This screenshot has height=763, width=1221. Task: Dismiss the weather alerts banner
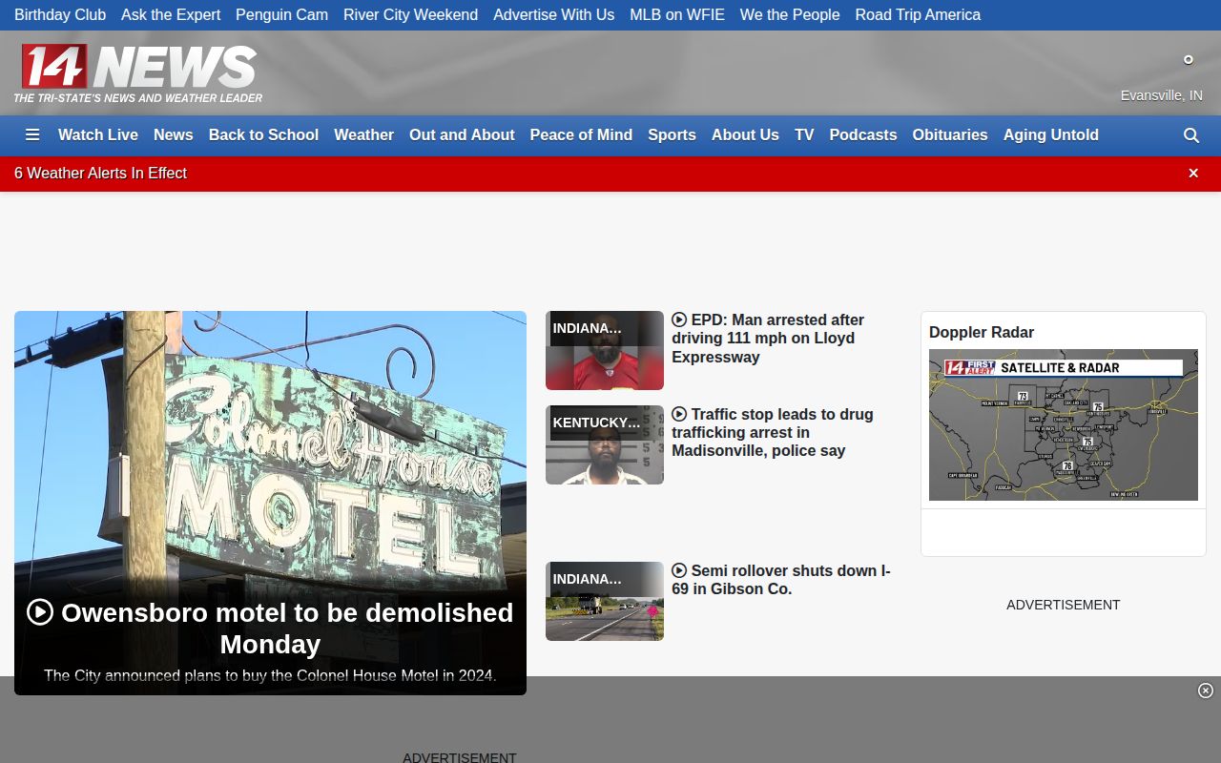pos(1193,173)
